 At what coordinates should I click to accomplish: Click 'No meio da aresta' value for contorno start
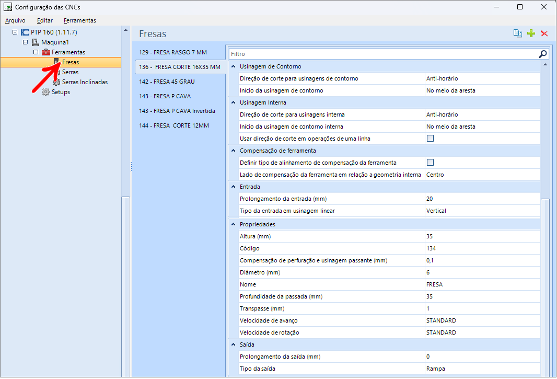(482, 90)
